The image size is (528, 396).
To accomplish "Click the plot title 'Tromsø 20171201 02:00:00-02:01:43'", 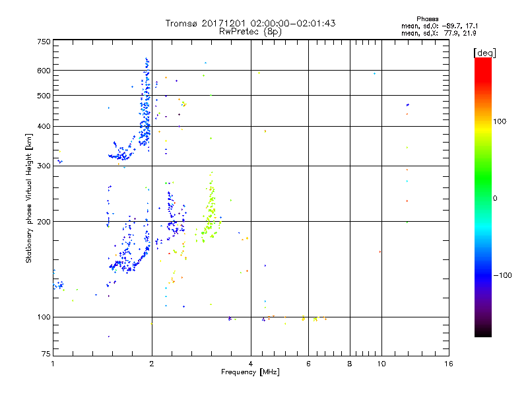I will click(250, 23).
